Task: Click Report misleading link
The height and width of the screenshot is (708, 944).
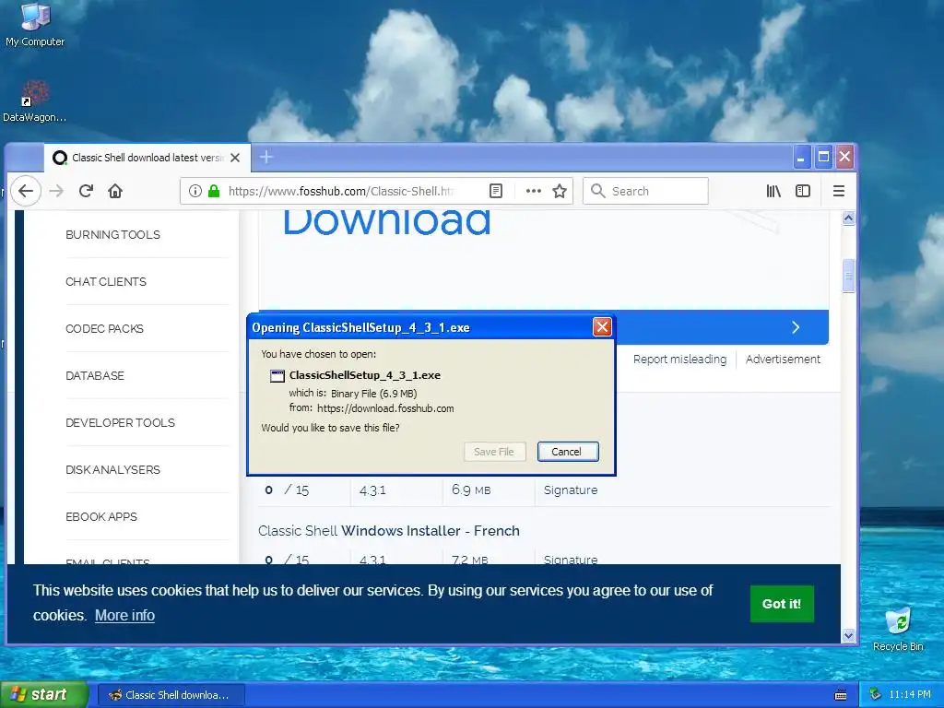Action: tap(679, 359)
